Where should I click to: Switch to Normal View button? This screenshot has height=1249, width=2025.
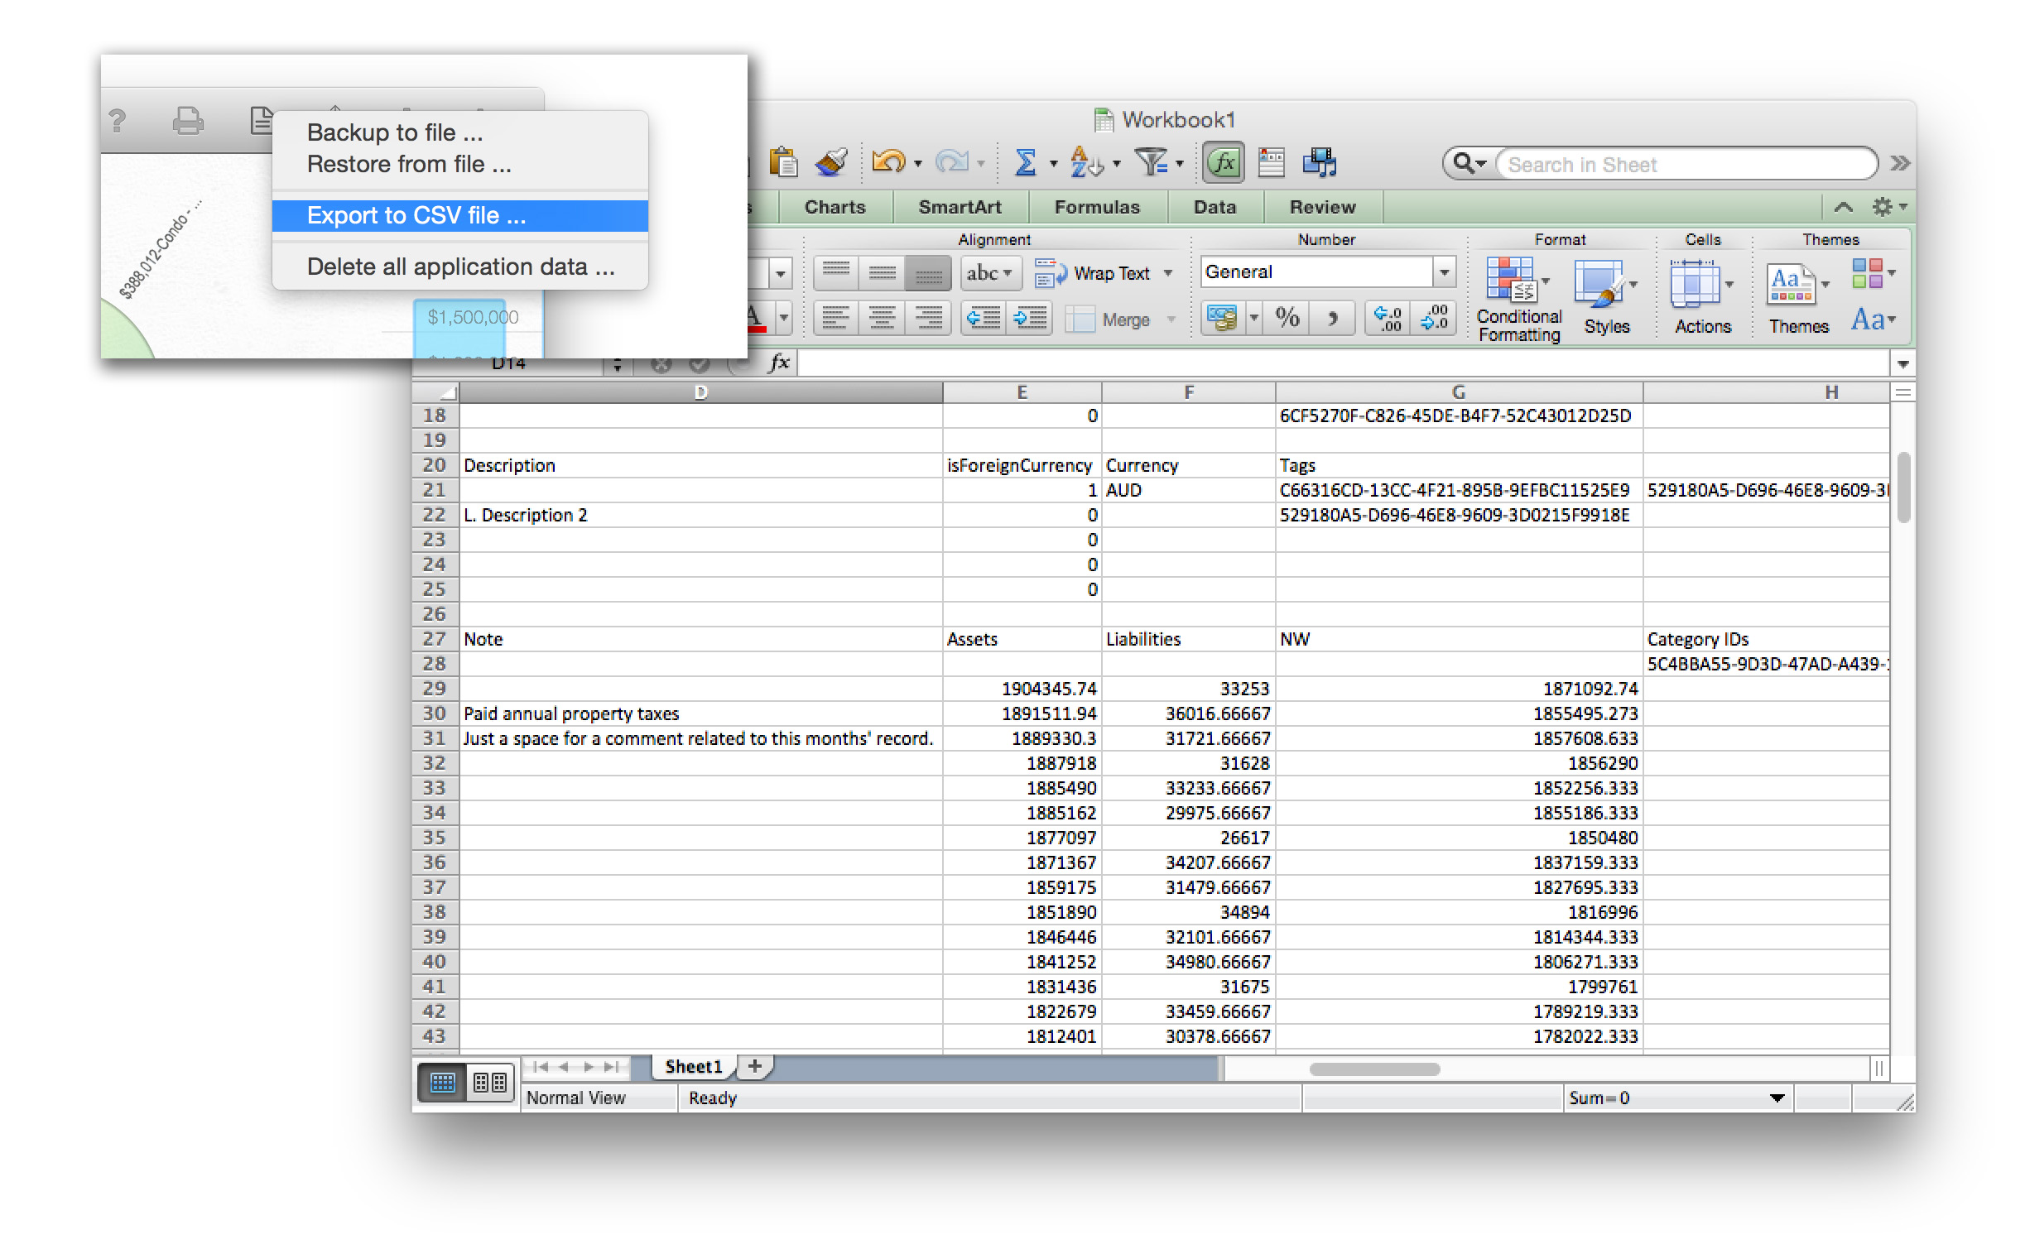click(x=443, y=1083)
